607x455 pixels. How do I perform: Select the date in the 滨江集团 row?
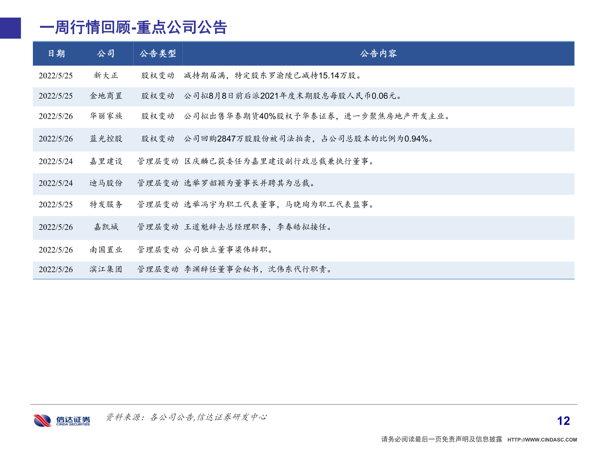(x=56, y=270)
